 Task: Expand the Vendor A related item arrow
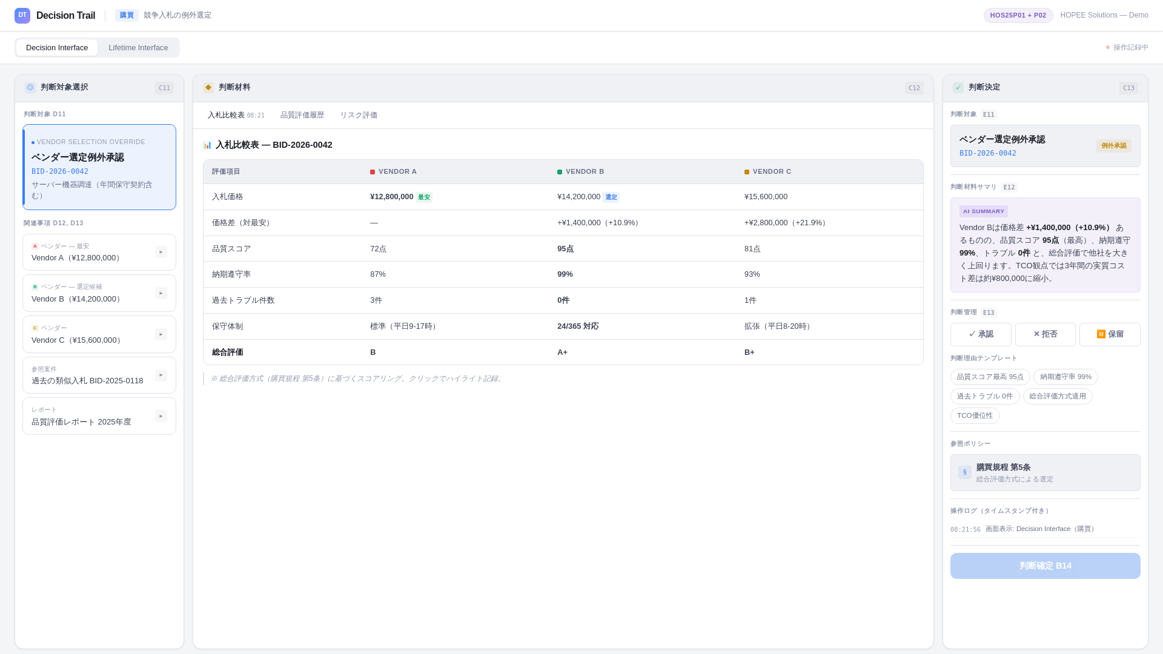161,252
